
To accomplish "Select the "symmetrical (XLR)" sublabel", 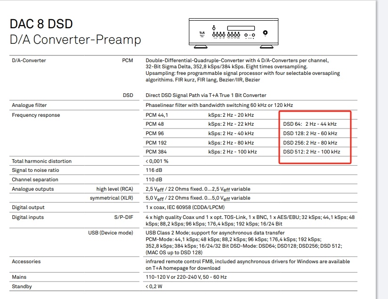I will (x=111, y=198).
